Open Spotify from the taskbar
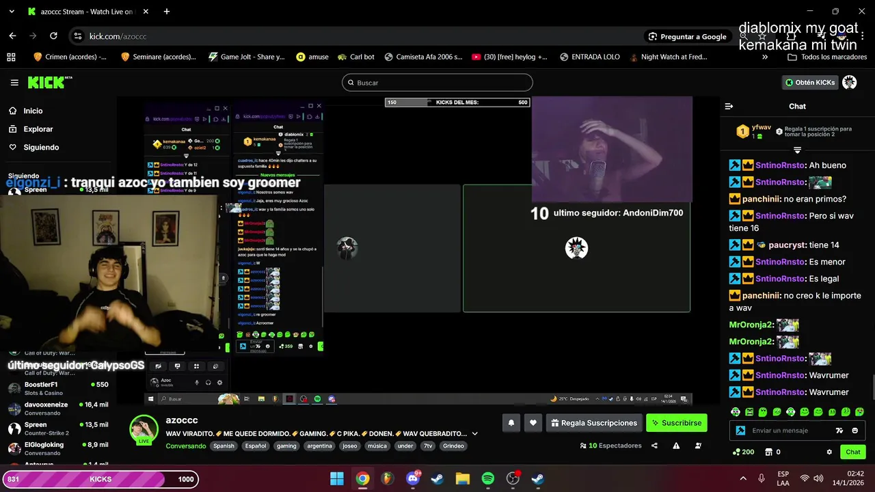 pyautogui.click(x=487, y=478)
